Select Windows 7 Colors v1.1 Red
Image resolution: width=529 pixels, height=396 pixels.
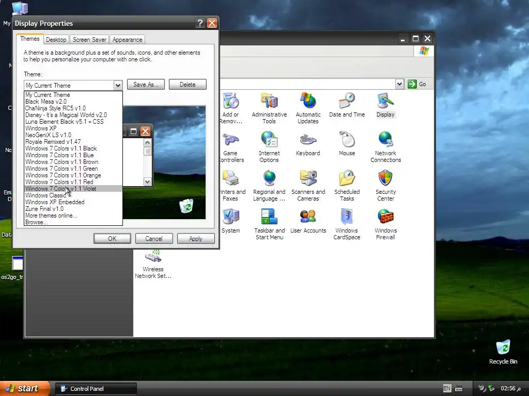(x=73, y=182)
